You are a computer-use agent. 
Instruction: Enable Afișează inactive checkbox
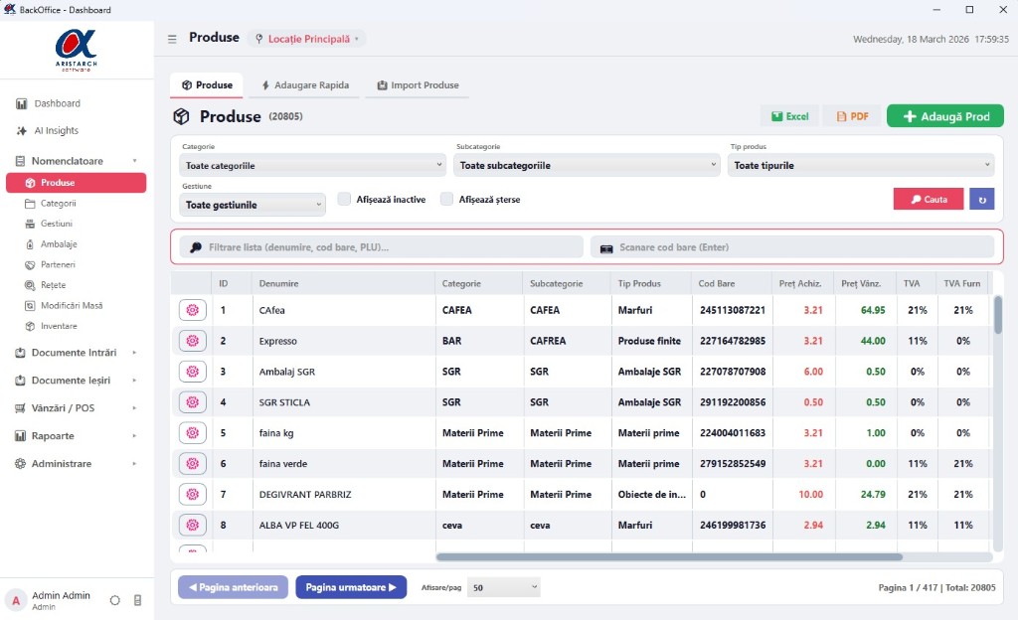pyautogui.click(x=344, y=199)
